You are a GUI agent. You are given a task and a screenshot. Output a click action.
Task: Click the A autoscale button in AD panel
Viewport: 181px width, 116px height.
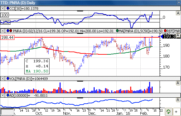178,100
